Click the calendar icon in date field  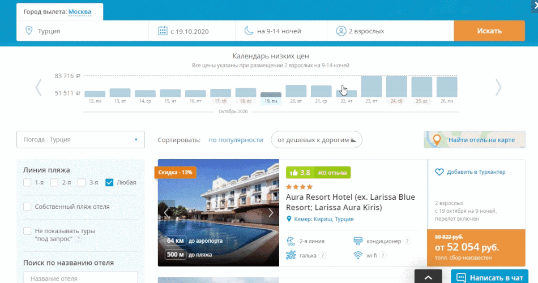162,31
